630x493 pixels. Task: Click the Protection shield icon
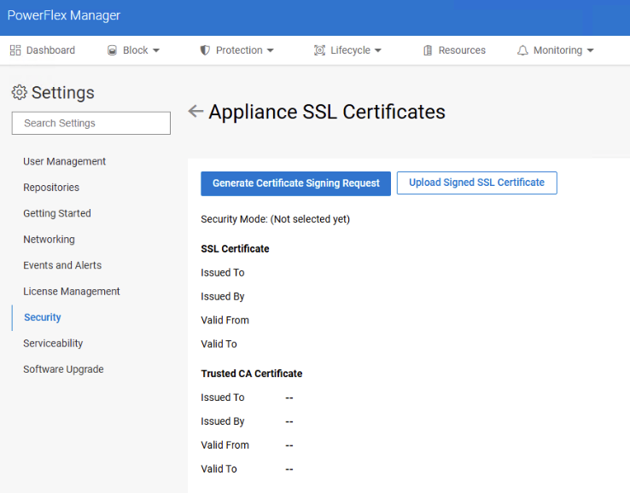click(x=205, y=50)
